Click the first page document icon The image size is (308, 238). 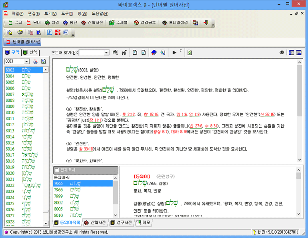click(x=135, y=52)
